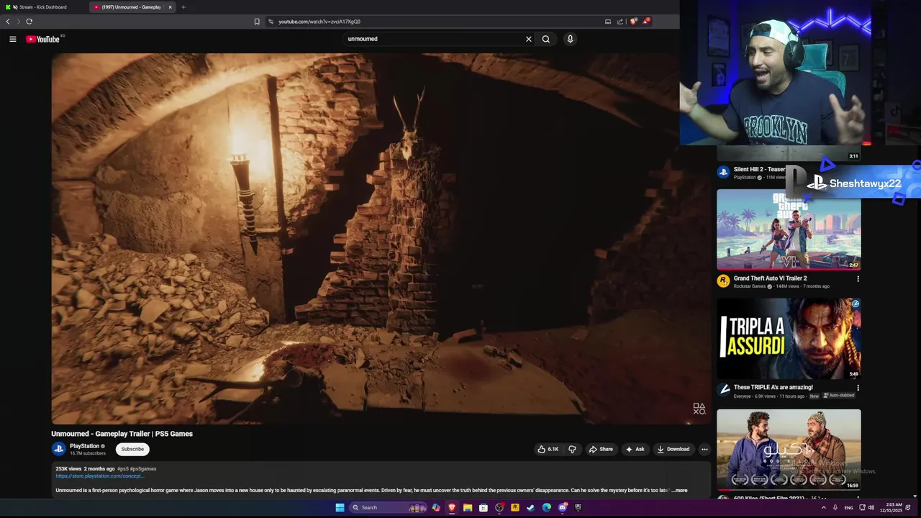Open the PlayStation channel avatar

[59, 449]
